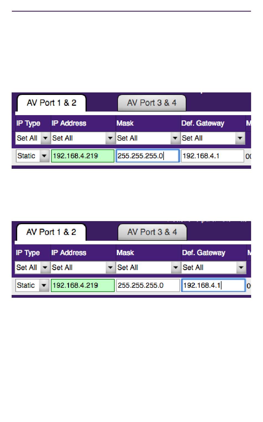Expand Mask Set All dropdown in lower panel

[x=148, y=267]
